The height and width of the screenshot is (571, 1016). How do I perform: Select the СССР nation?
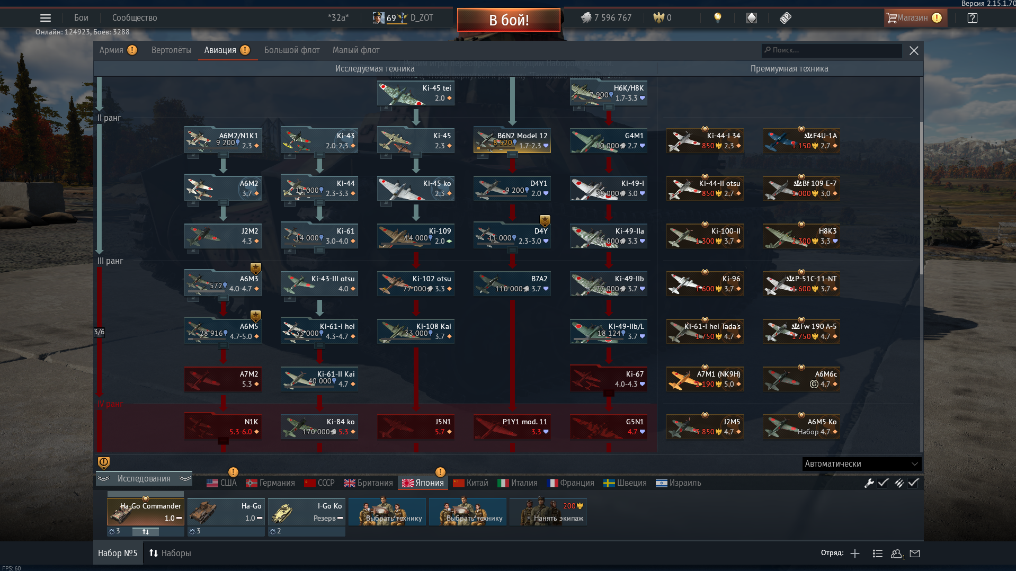pos(319,483)
